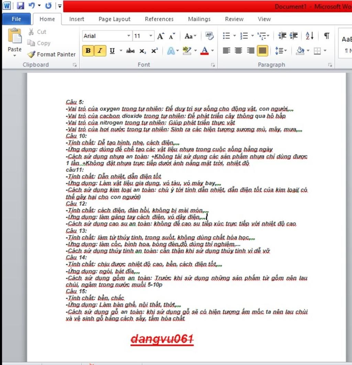
Task: Toggle Italic formatting off
Action: coord(100,50)
